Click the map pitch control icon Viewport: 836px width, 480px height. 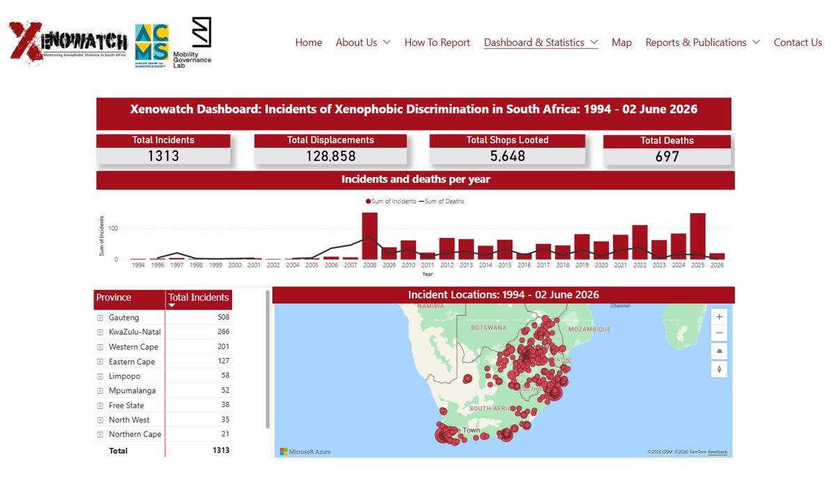[719, 350]
